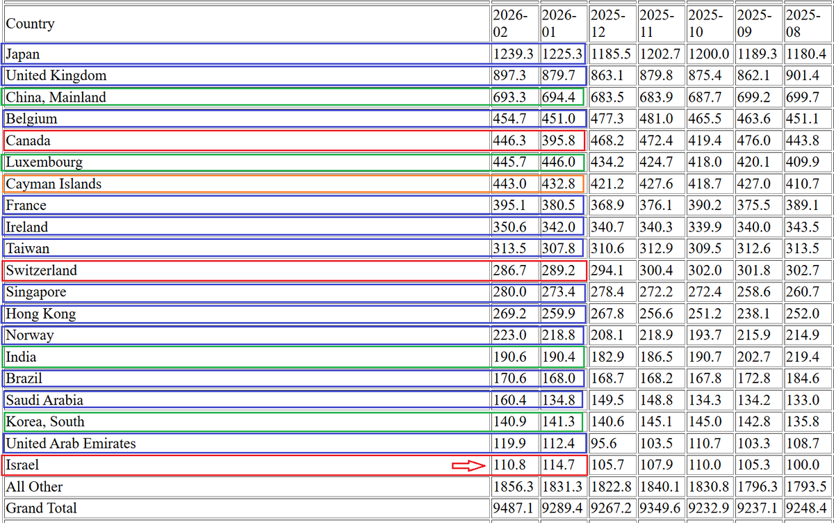
Task: Click Hong Kong value 269.2
Action: pos(509,314)
